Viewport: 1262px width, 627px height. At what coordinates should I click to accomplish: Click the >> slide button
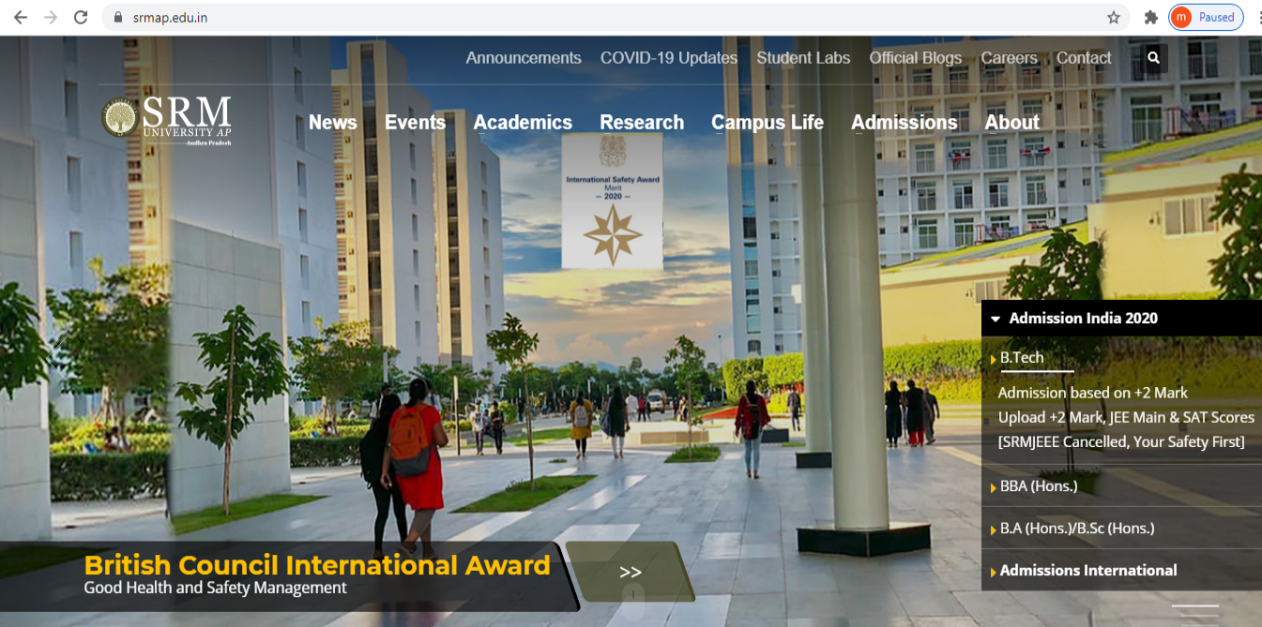click(x=631, y=572)
